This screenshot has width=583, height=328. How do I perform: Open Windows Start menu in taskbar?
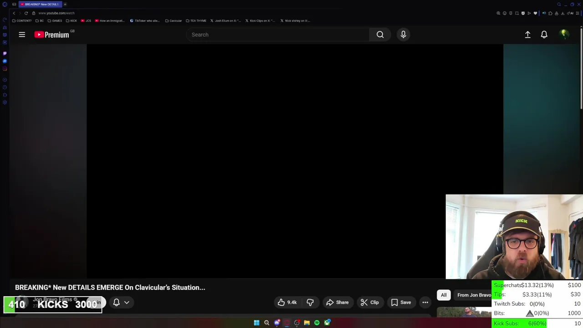pyautogui.click(x=256, y=323)
